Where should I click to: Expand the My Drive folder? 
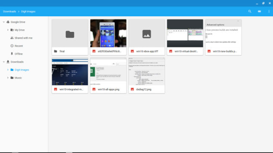coord(8,30)
